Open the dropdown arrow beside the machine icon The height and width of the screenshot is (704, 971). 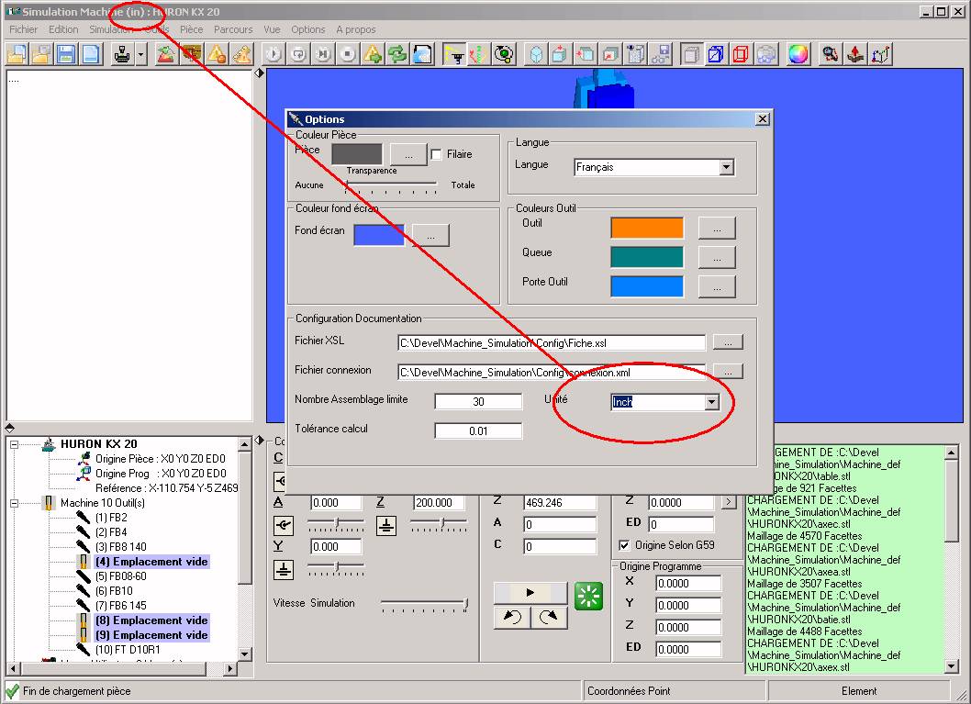point(140,54)
